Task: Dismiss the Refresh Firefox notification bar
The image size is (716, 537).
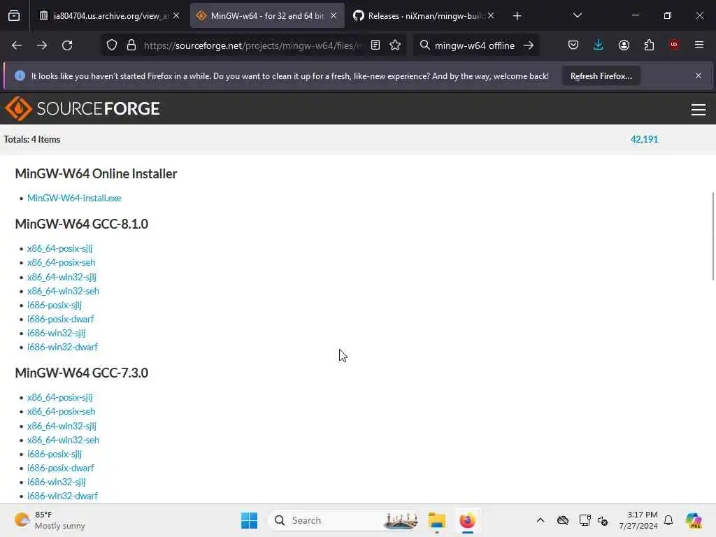Action: (699, 76)
